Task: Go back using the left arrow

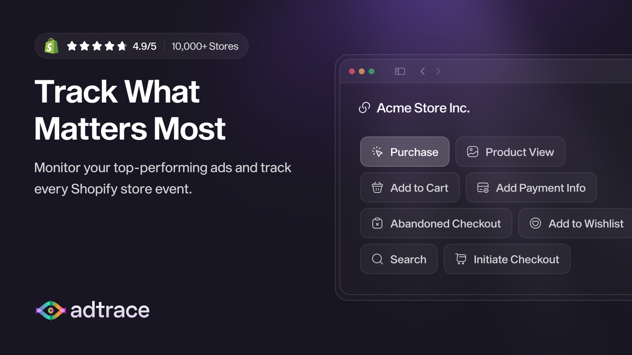Action: point(423,71)
